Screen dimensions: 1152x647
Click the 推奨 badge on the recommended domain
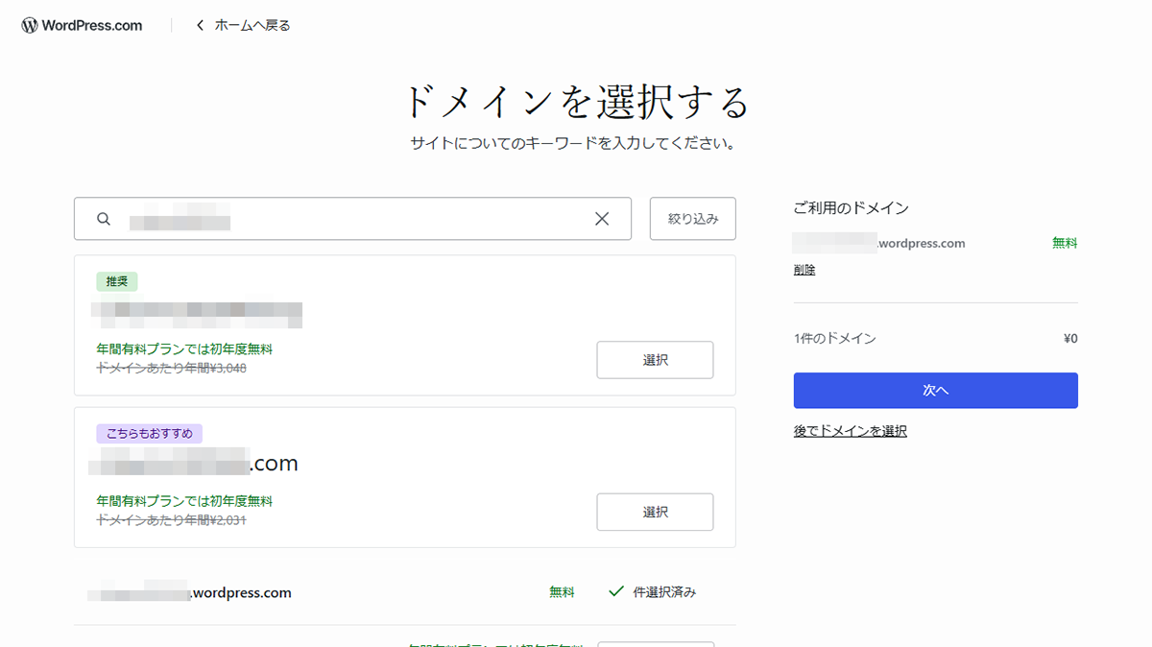117,281
